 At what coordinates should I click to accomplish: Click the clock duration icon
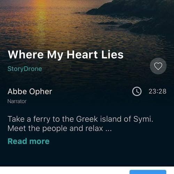(x=137, y=91)
